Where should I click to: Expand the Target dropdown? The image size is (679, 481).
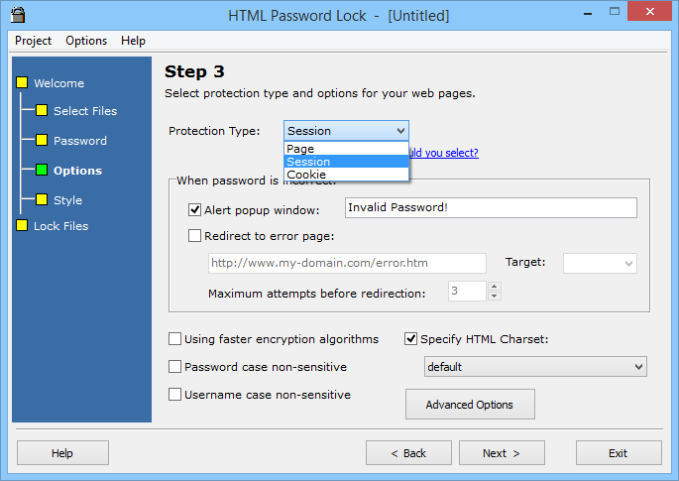click(x=600, y=263)
